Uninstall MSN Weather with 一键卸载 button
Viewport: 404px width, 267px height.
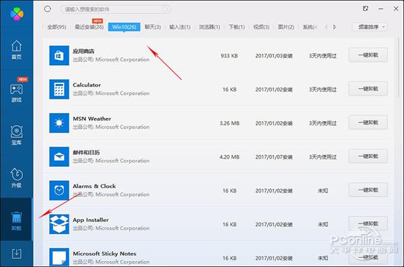click(368, 122)
